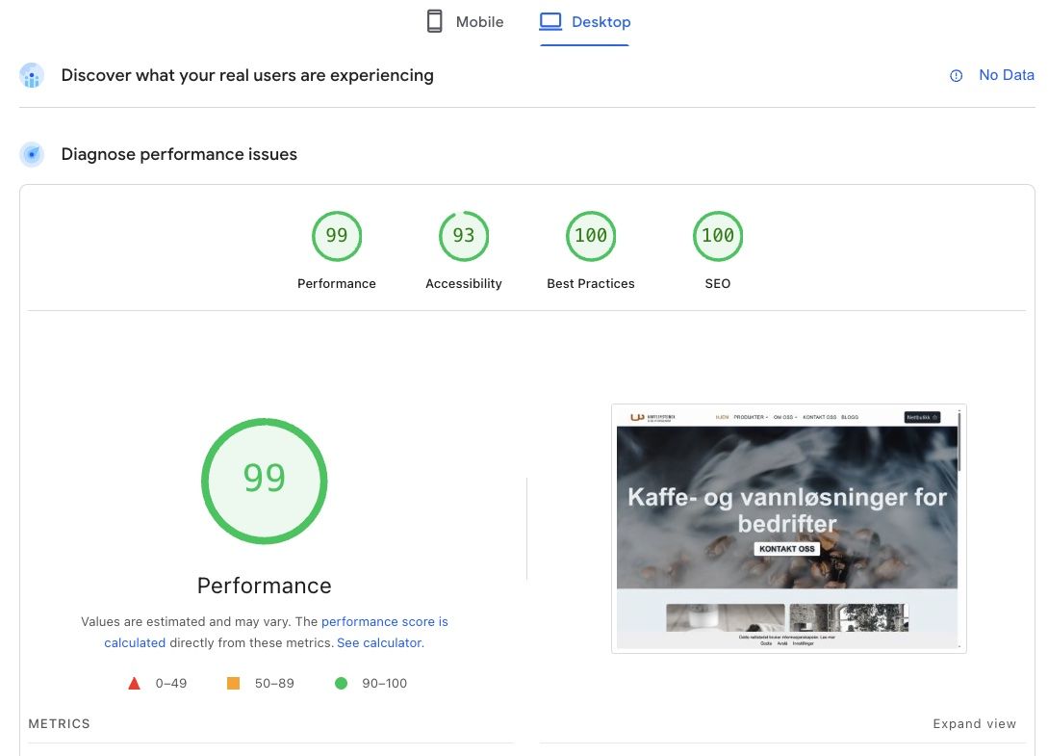Jump to Performance score gauge 99

pyautogui.click(x=337, y=236)
